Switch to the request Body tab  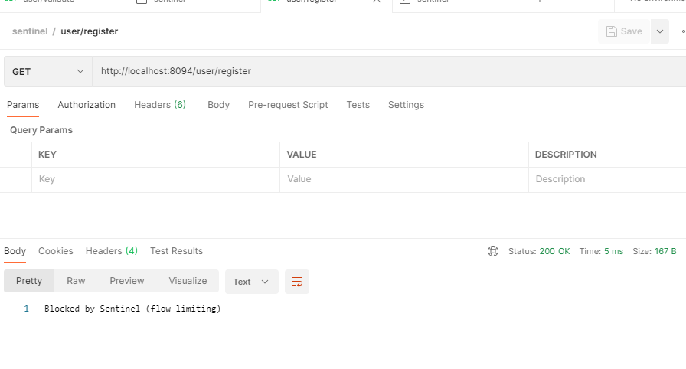218,105
